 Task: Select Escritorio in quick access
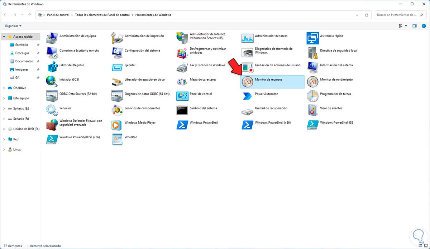(x=21, y=45)
